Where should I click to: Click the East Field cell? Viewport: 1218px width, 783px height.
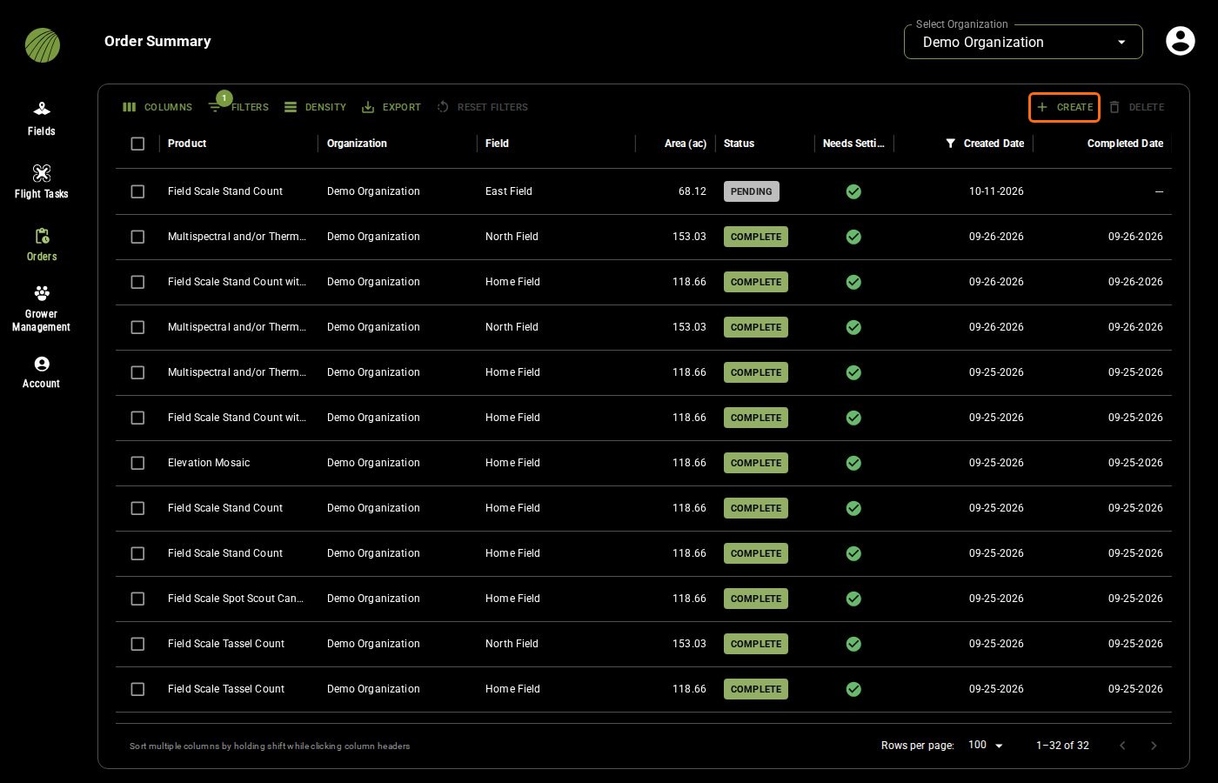509,191
